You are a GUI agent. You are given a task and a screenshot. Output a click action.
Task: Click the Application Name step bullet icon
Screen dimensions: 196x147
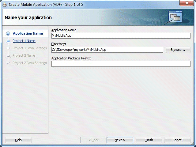coord(8,33)
